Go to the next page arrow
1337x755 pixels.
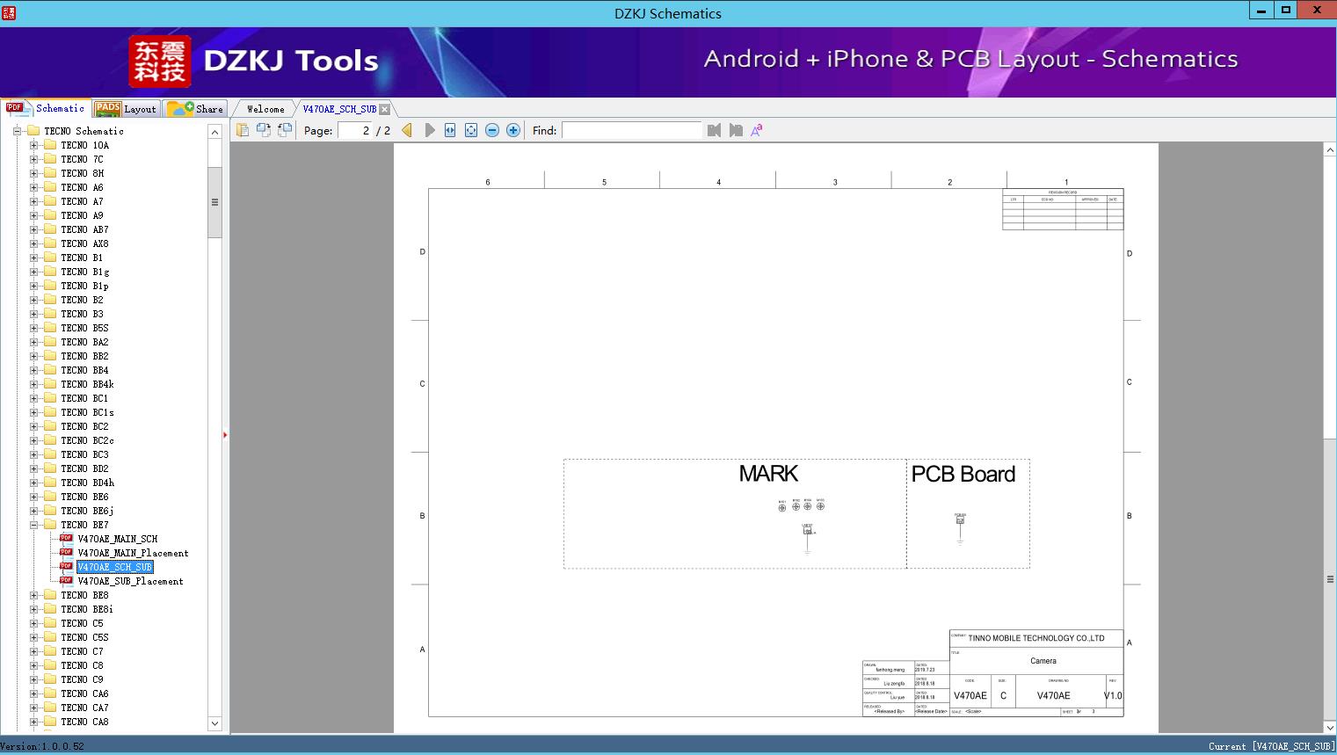click(x=430, y=130)
